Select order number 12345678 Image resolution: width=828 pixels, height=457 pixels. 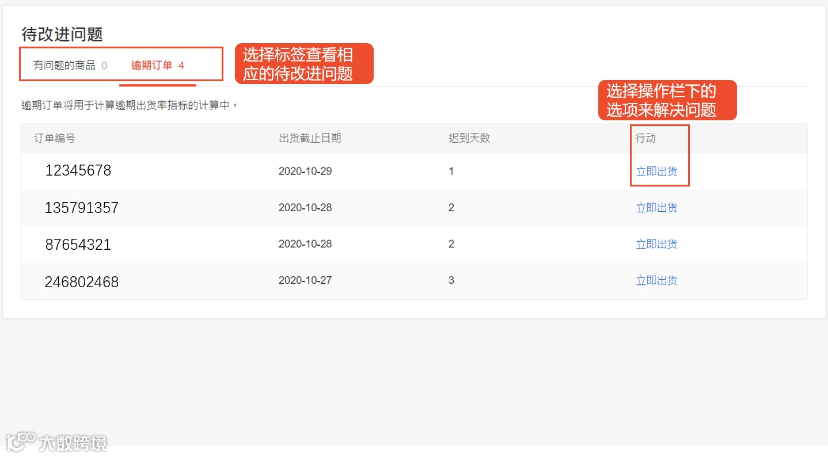(78, 171)
